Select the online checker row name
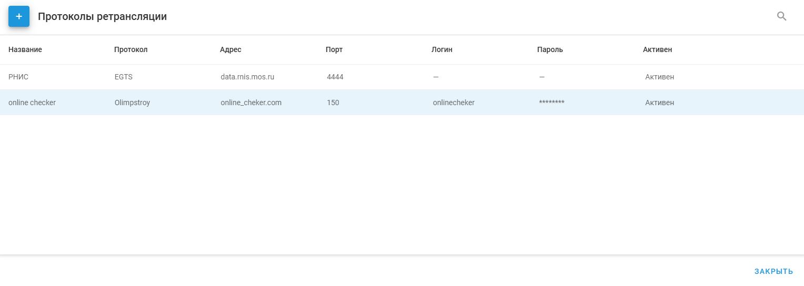The image size is (804, 286). click(32, 103)
